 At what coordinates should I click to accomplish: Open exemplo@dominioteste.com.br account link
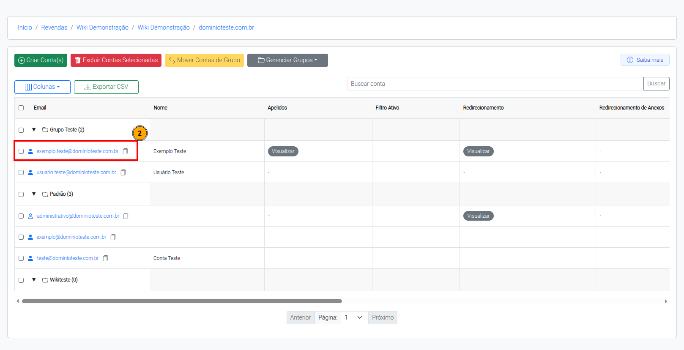(71, 237)
